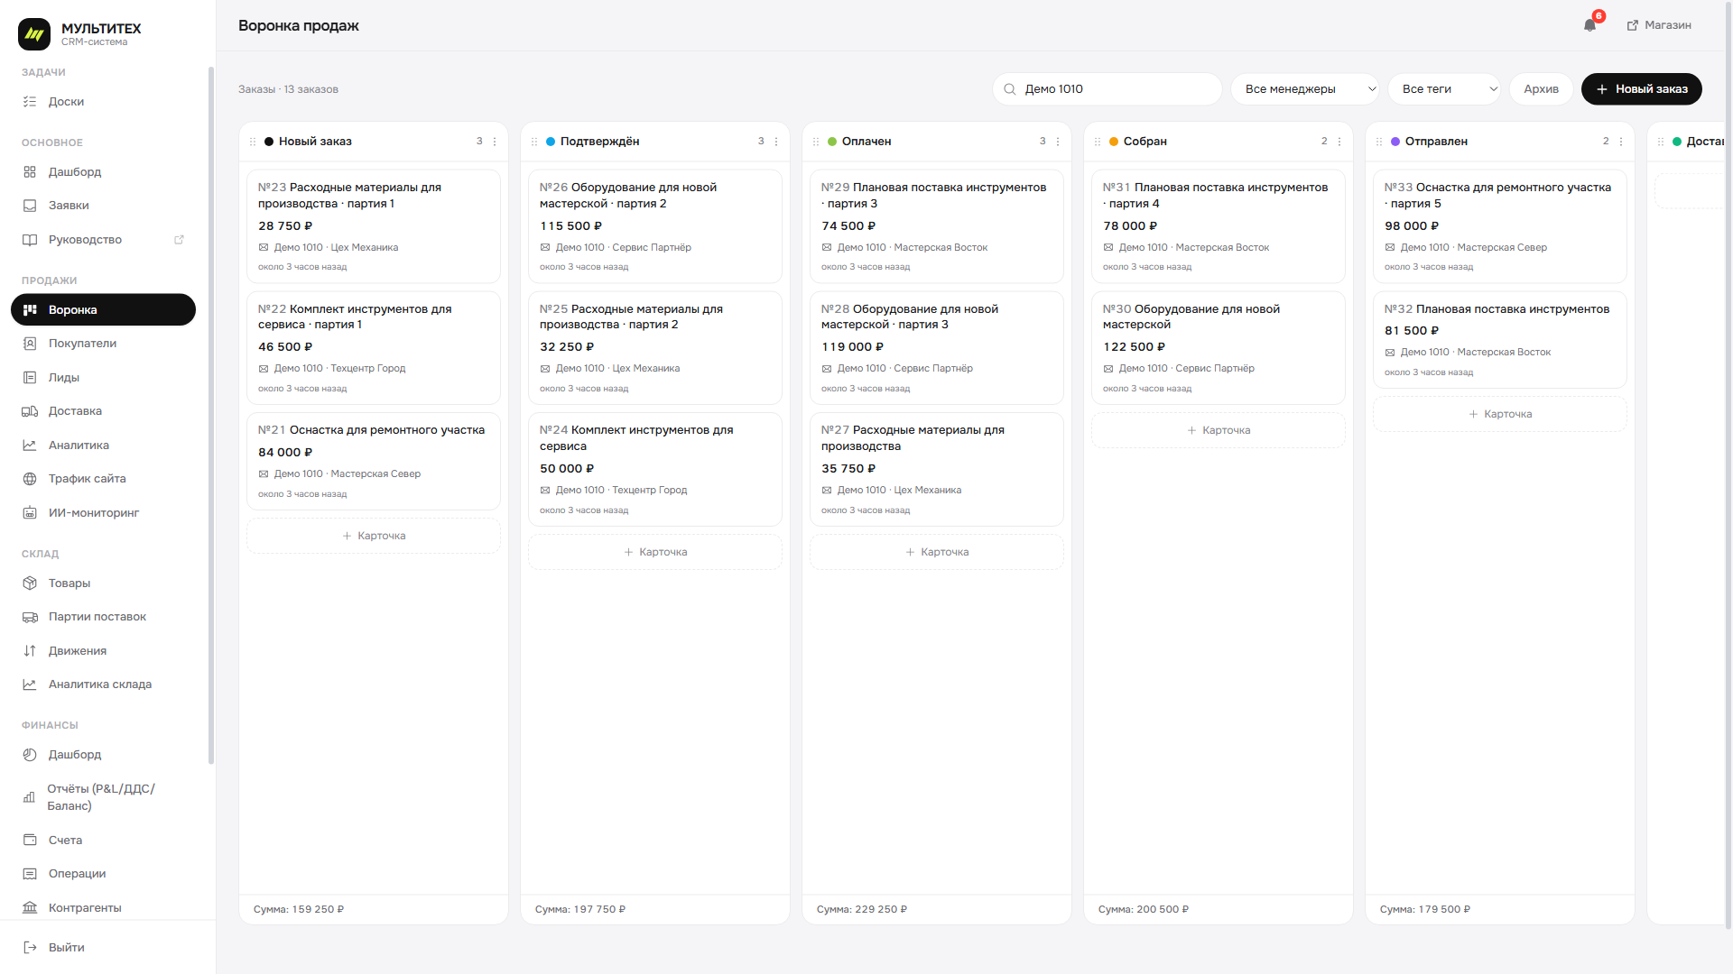1733x974 pixels.
Task: Open the Архив button
Action: 1541,89
